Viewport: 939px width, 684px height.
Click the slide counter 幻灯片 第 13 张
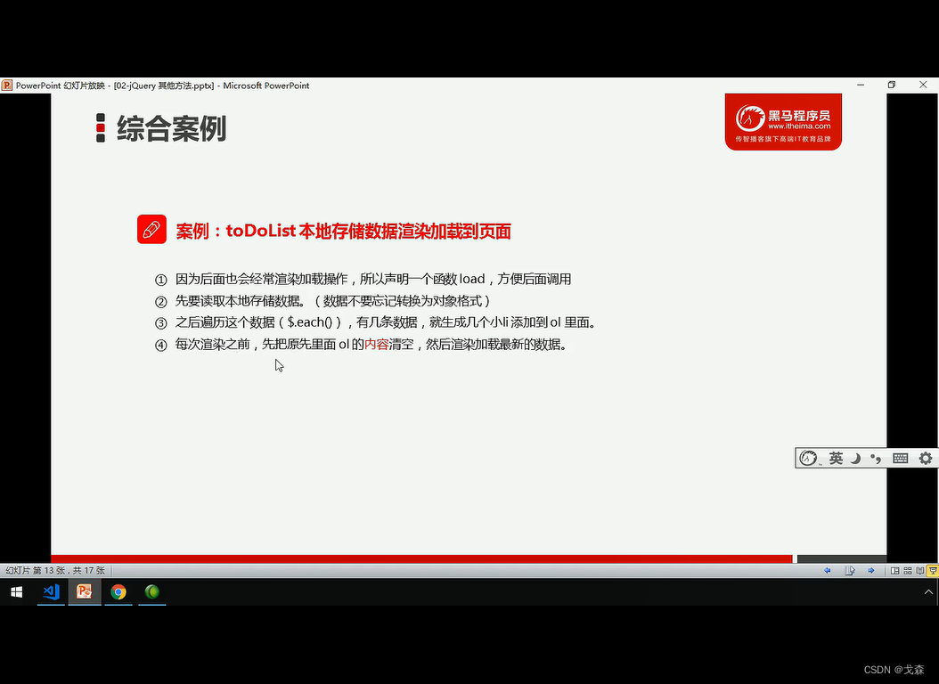click(55, 570)
